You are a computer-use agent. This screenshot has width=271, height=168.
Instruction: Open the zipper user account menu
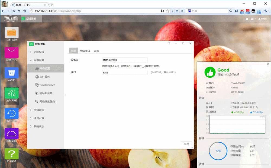pyautogui.click(x=264, y=19)
